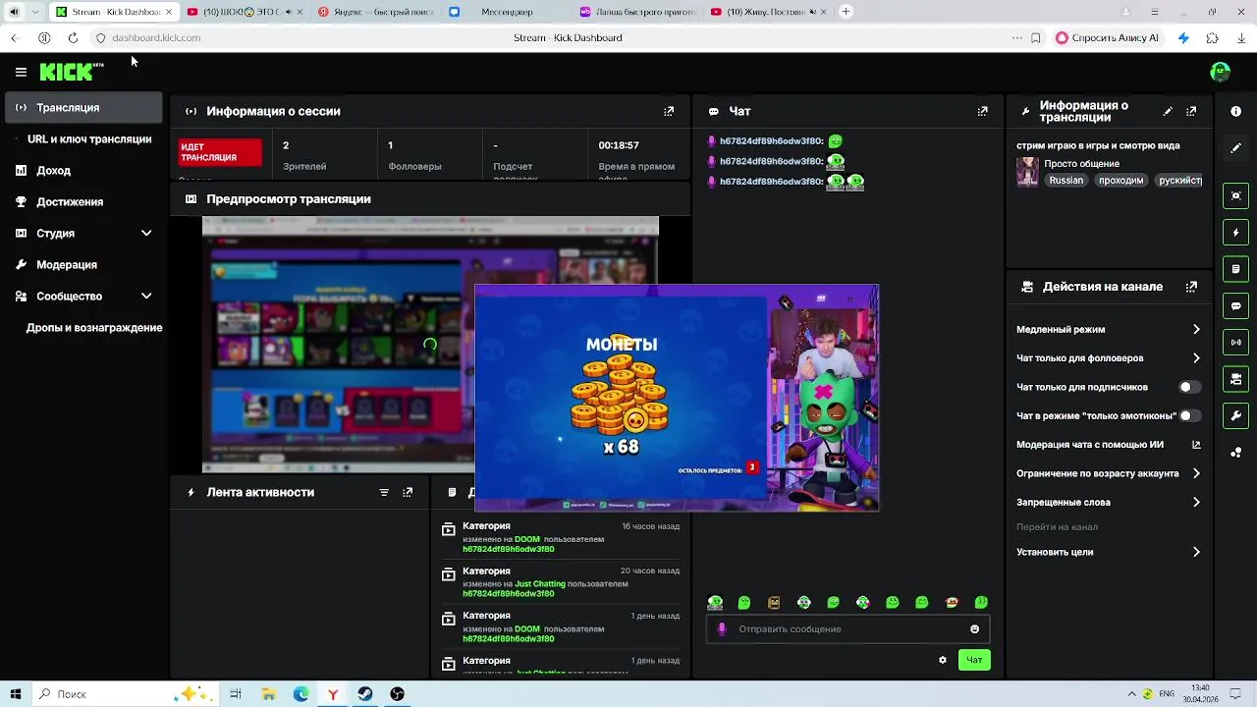The width and height of the screenshot is (1257, 707).
Task: Toggle the document log widget icon in right sidebar
Action: [x=1236, y=269]
